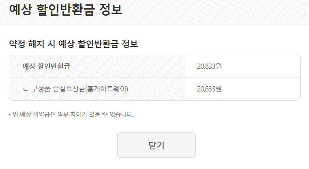Click the ㄴ sub-item marker before 구성품
Image resolution: width=309 pixels, height=169 pixels.
[x=25, y=90]
